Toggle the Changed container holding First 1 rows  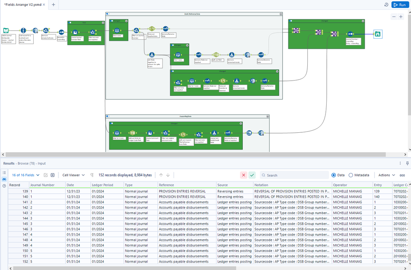click(x=172, y=45)
